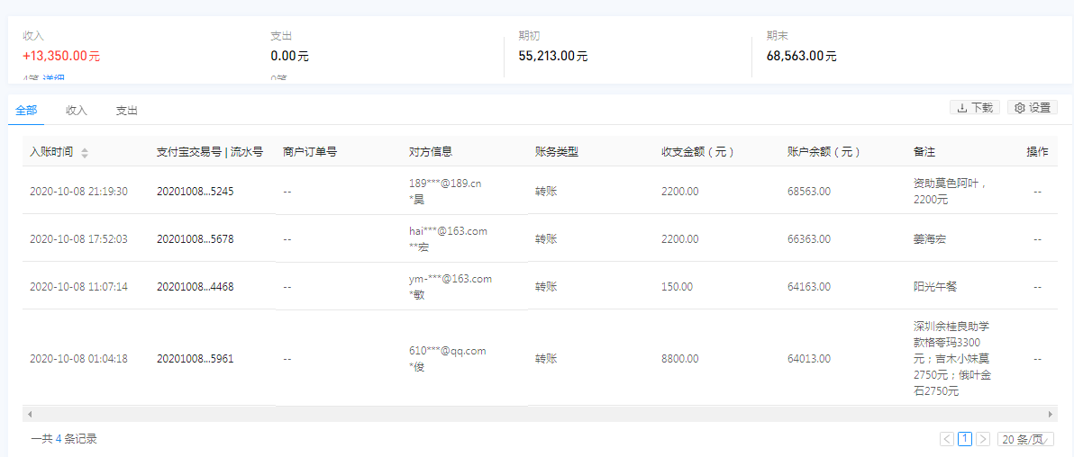
Task: Click transaction number 20201008...4468
Action: pyautogui.click(x=195, y=287)
